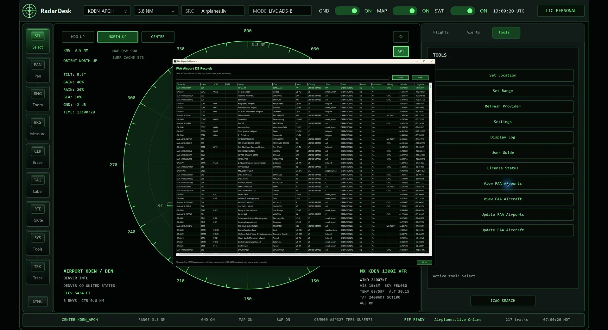
Task: Click the Latitude column header
Action: [x=407, y=84]
